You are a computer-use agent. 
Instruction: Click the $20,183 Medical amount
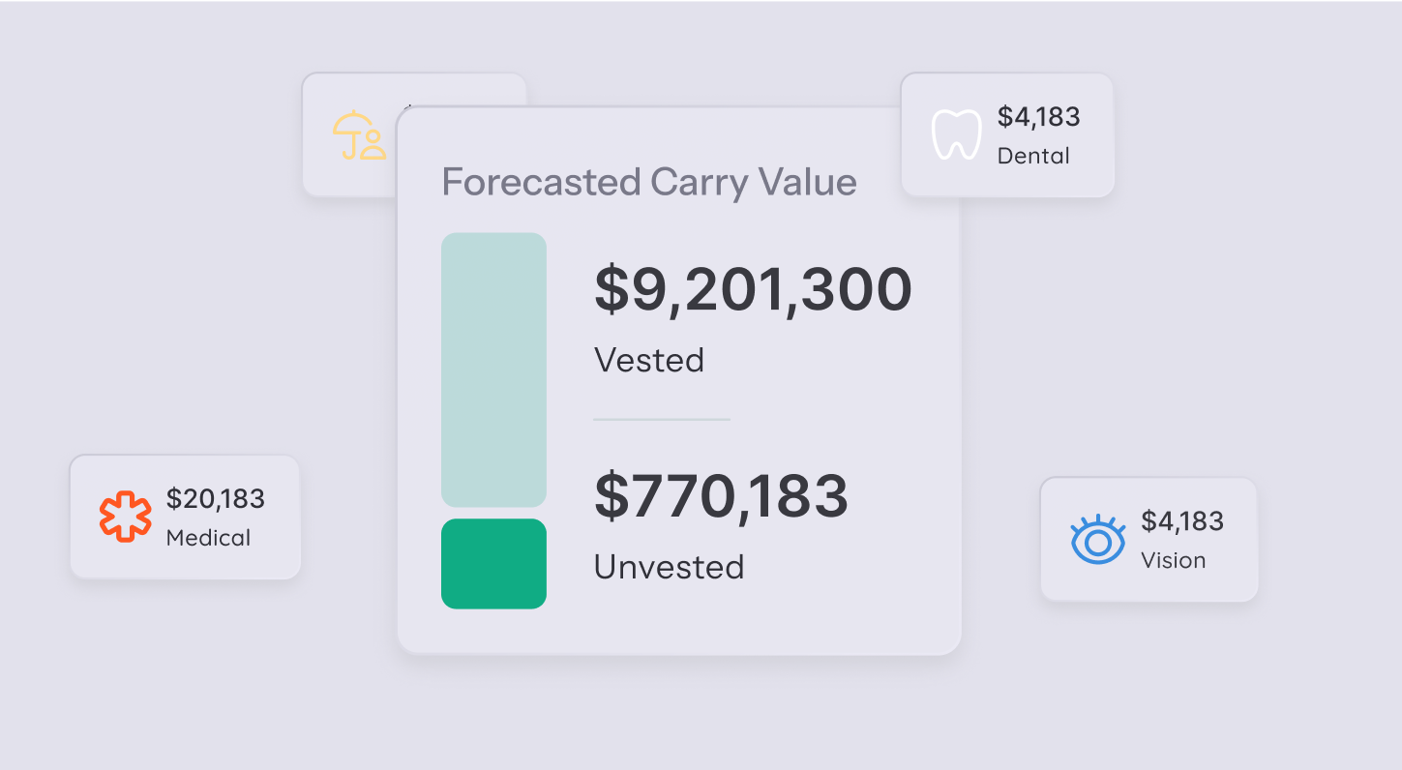pyautogui.click(x=215, y=499)
